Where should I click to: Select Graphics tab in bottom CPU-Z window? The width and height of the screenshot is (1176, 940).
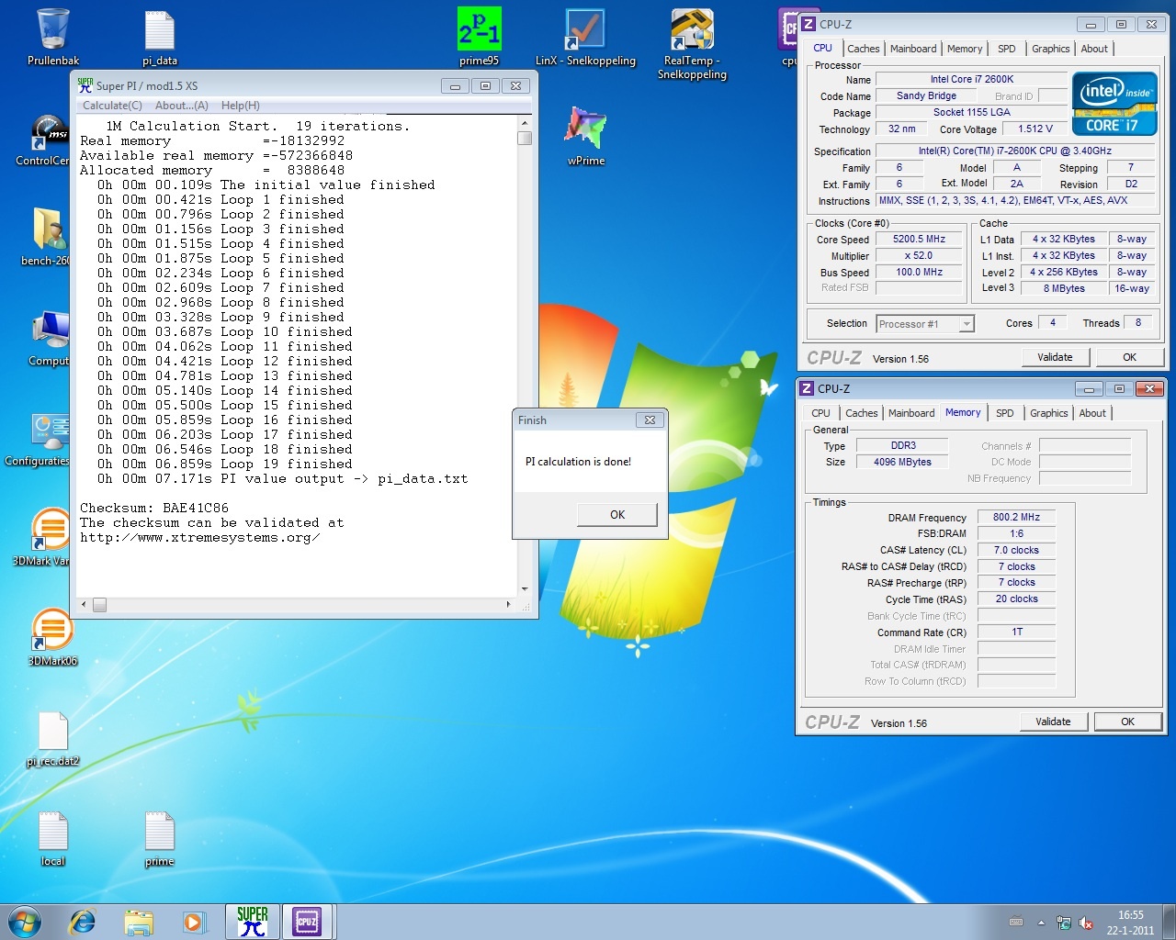click(1049, 413)
